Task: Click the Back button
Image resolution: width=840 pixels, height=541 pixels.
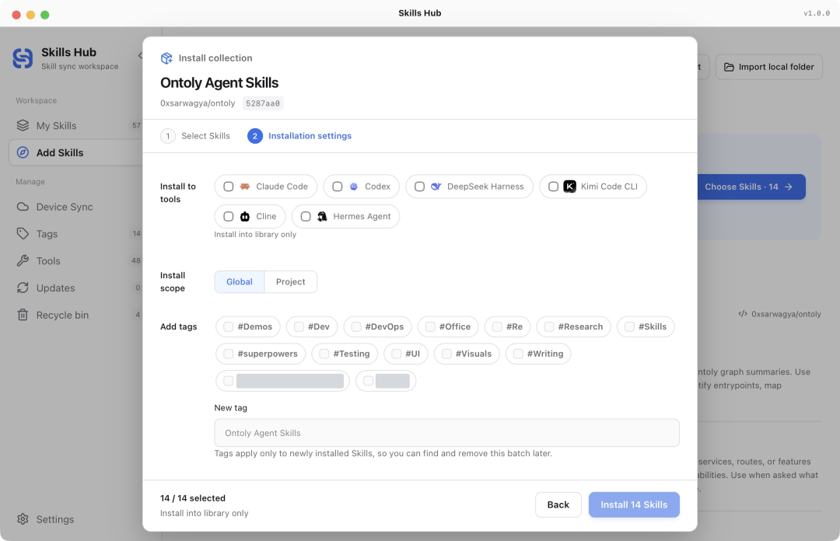Action: click(558, 504)
